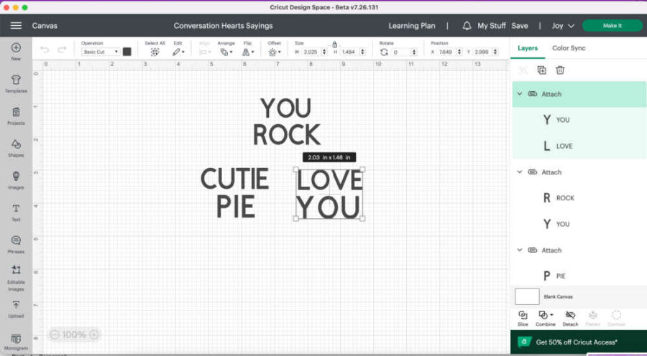Delete the selected layer with trash icon

pos(560,70)
